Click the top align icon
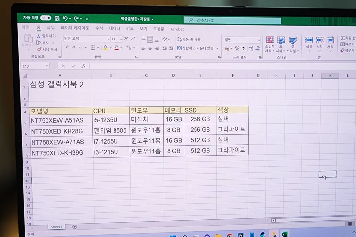Screen dimensions: 356x237 tap(143, 39)
